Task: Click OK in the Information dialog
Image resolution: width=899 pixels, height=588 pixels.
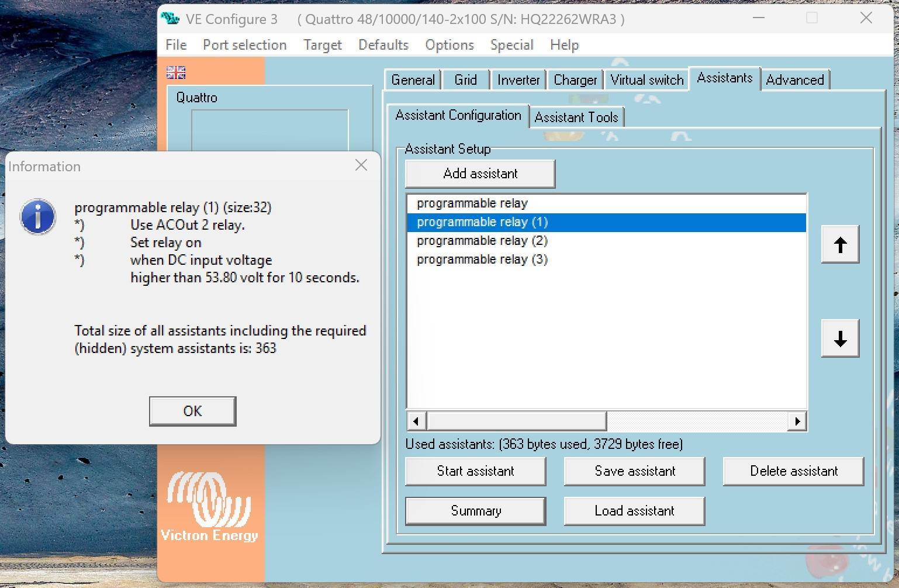Action: tap(192, 411)
